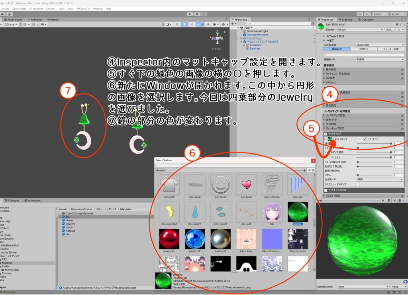Open the Undo history icon
Viewport: 408px width, 295px height.
coord(360,14)
